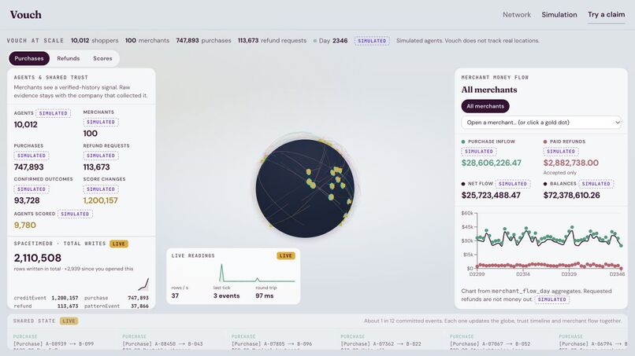The height and width of the screenshot is (356, 635).
Task: Select the All merchants pill button
Action: pyautogui.click(x=485, y=106)
